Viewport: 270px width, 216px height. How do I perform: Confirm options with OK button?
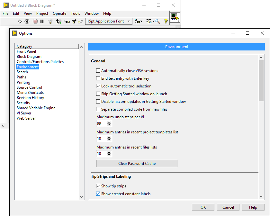point(203,207)
